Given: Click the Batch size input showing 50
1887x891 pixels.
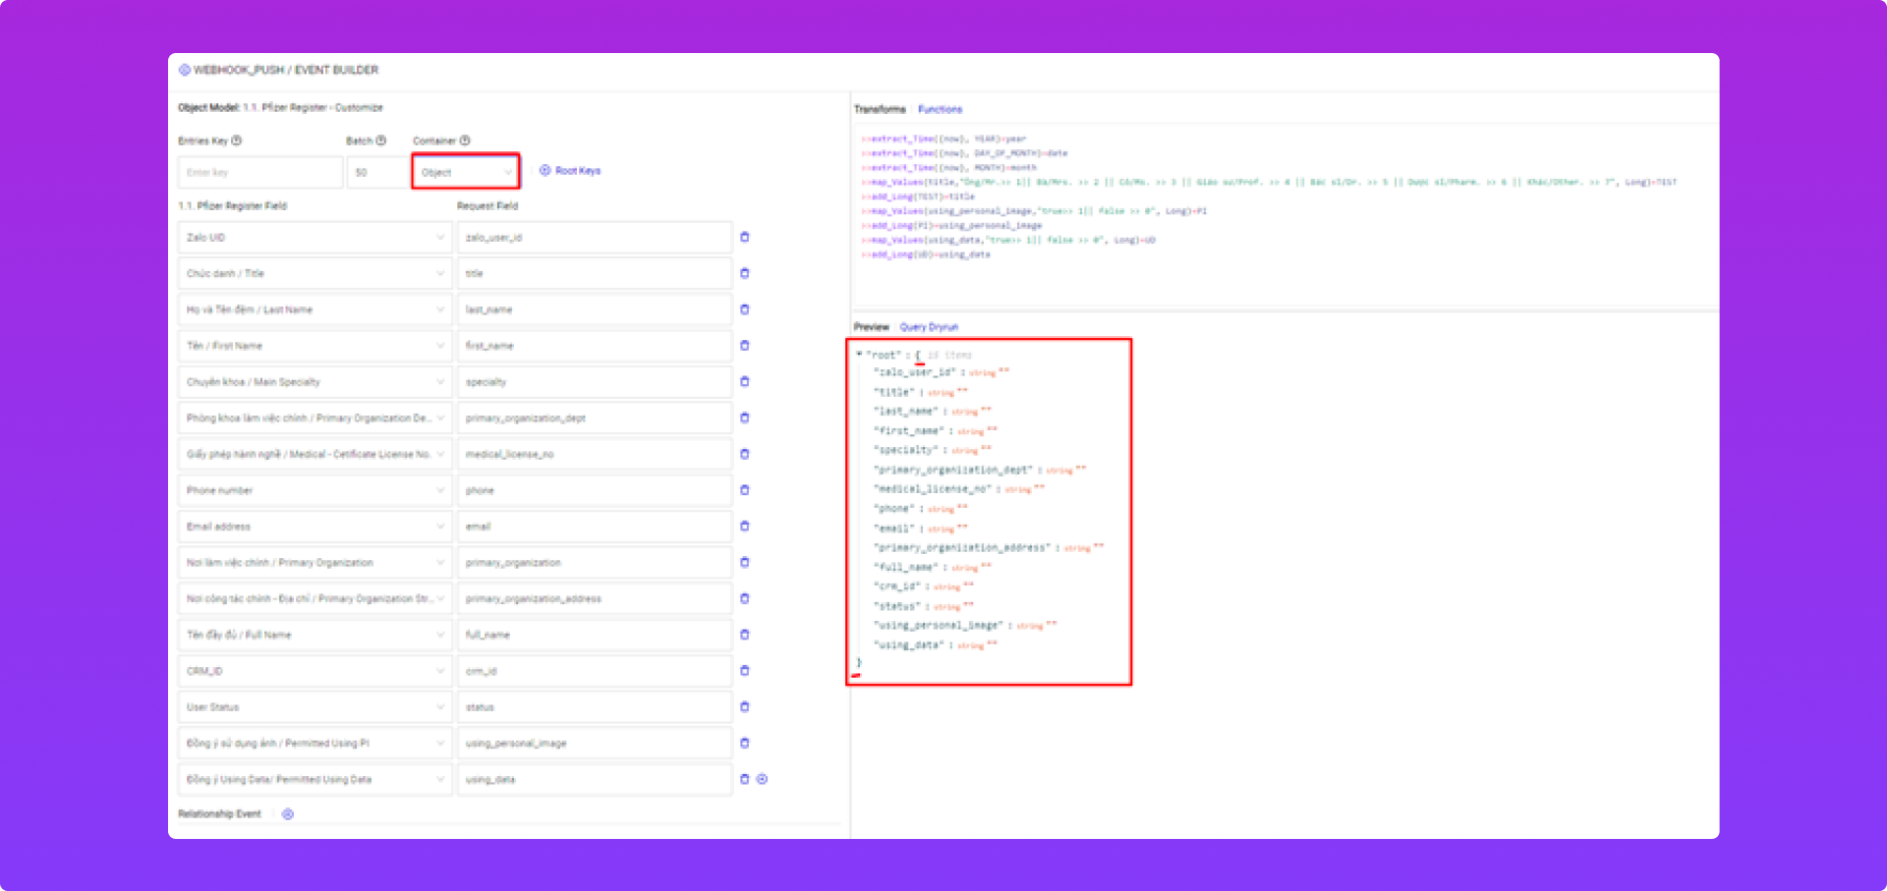Looking at the screenshot, I should 377,173.
